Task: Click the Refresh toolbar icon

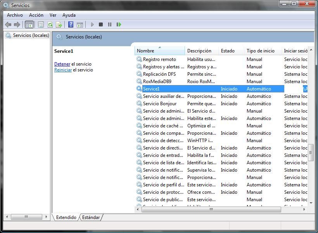Action: (50, 24)
